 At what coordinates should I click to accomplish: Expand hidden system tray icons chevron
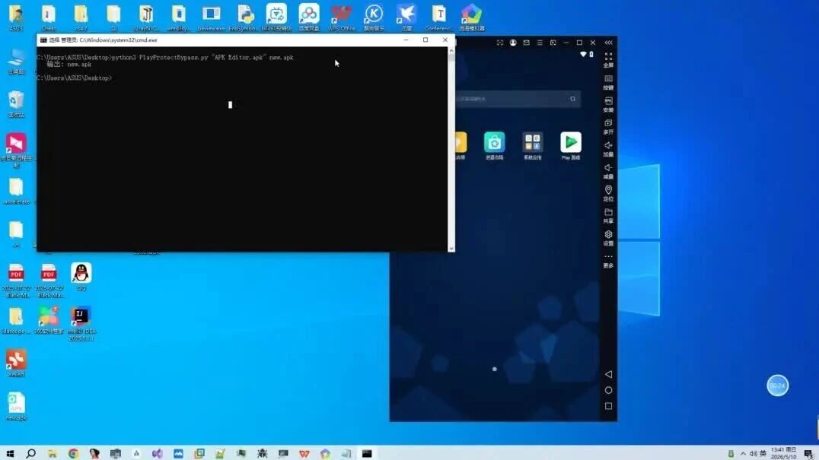pos(743,454)
